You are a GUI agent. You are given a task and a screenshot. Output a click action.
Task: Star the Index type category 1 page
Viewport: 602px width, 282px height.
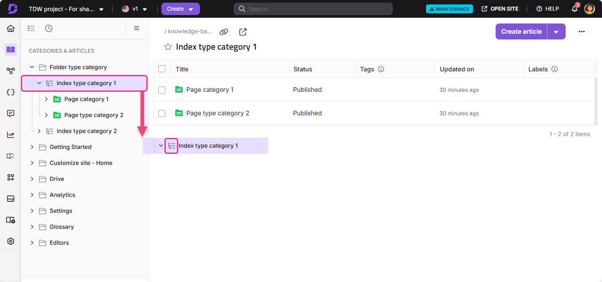pyautogui.click(x=168, y=47)
